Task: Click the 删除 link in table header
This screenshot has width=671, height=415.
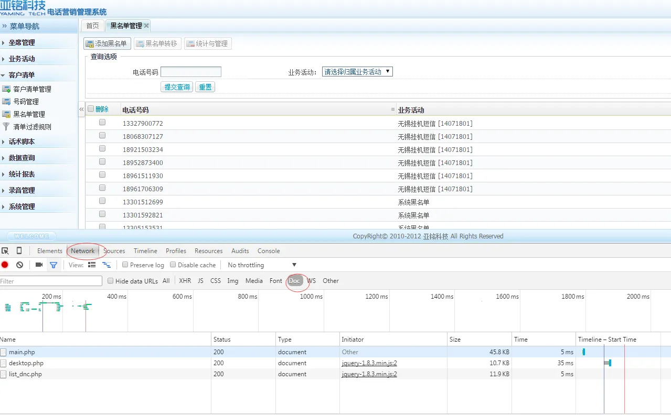Action: tap(102, 109)
